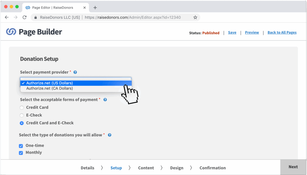Click help icon beside donation types label
The width and height of the screenshot is (307, 175).
109,135
